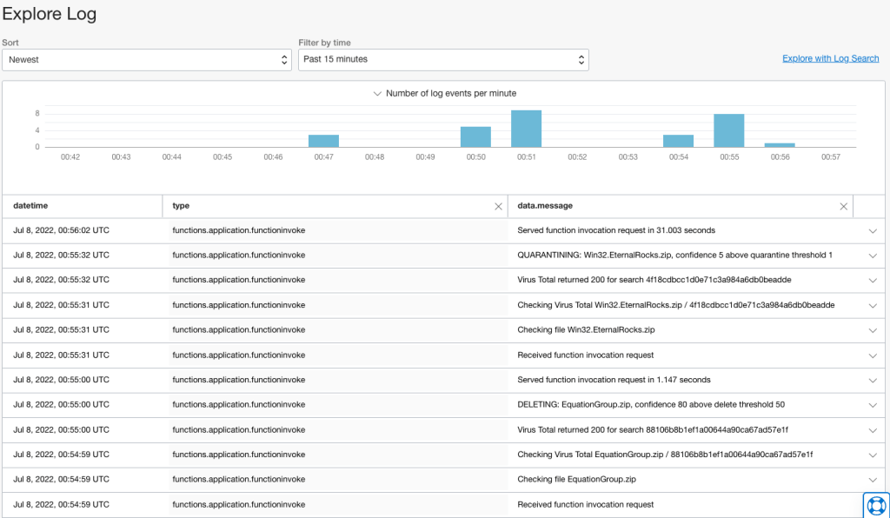
Task: Expand Virus Total search 4f18cdbcc1d0e71c3a984a6db0beadde row
Action: [873, 280]
